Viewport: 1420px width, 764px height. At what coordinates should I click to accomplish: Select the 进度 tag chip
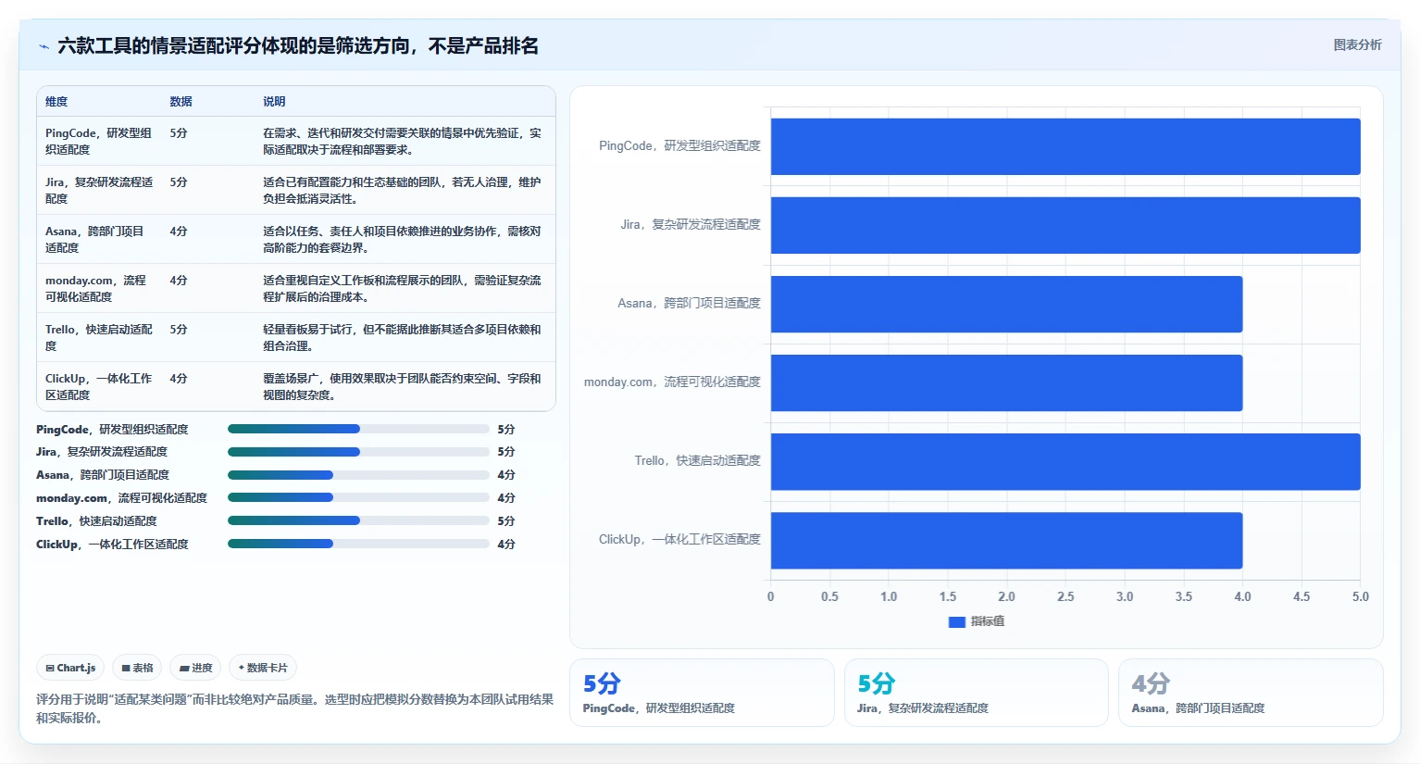[x=195, y=668]
